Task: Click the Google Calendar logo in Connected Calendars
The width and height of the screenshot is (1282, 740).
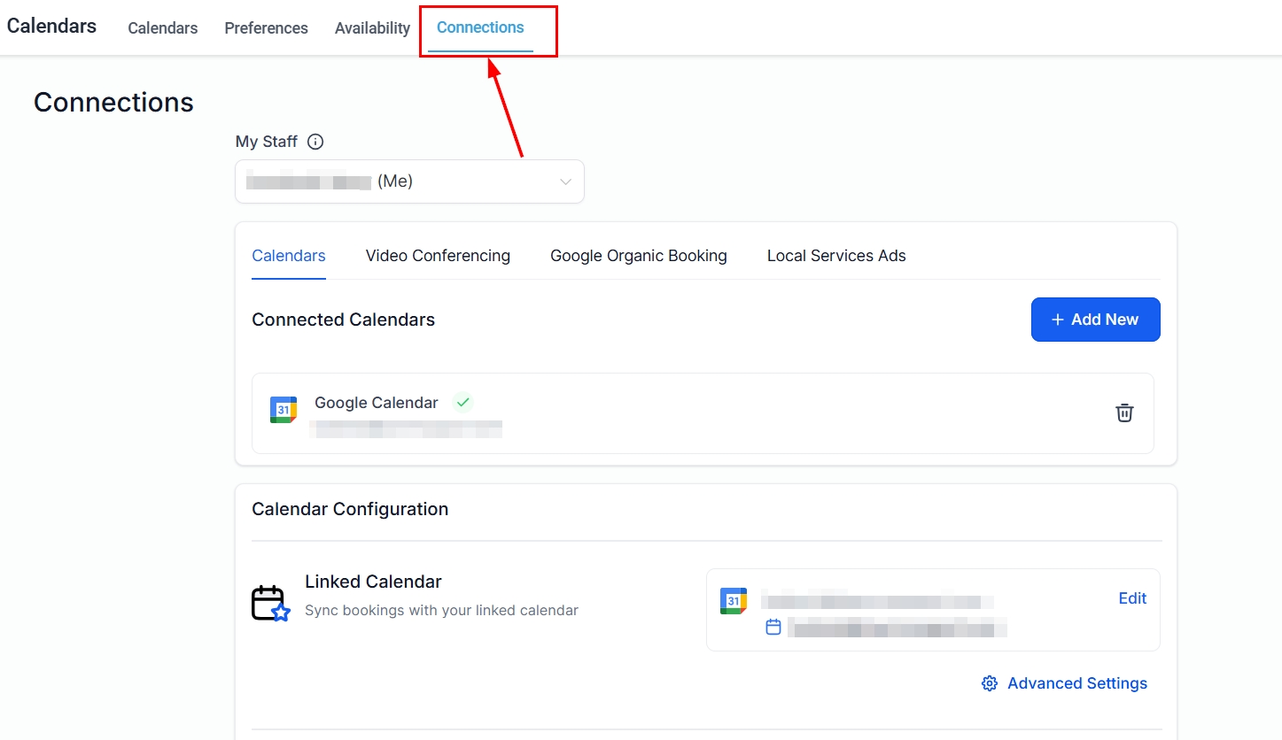Action: (284, 410)
